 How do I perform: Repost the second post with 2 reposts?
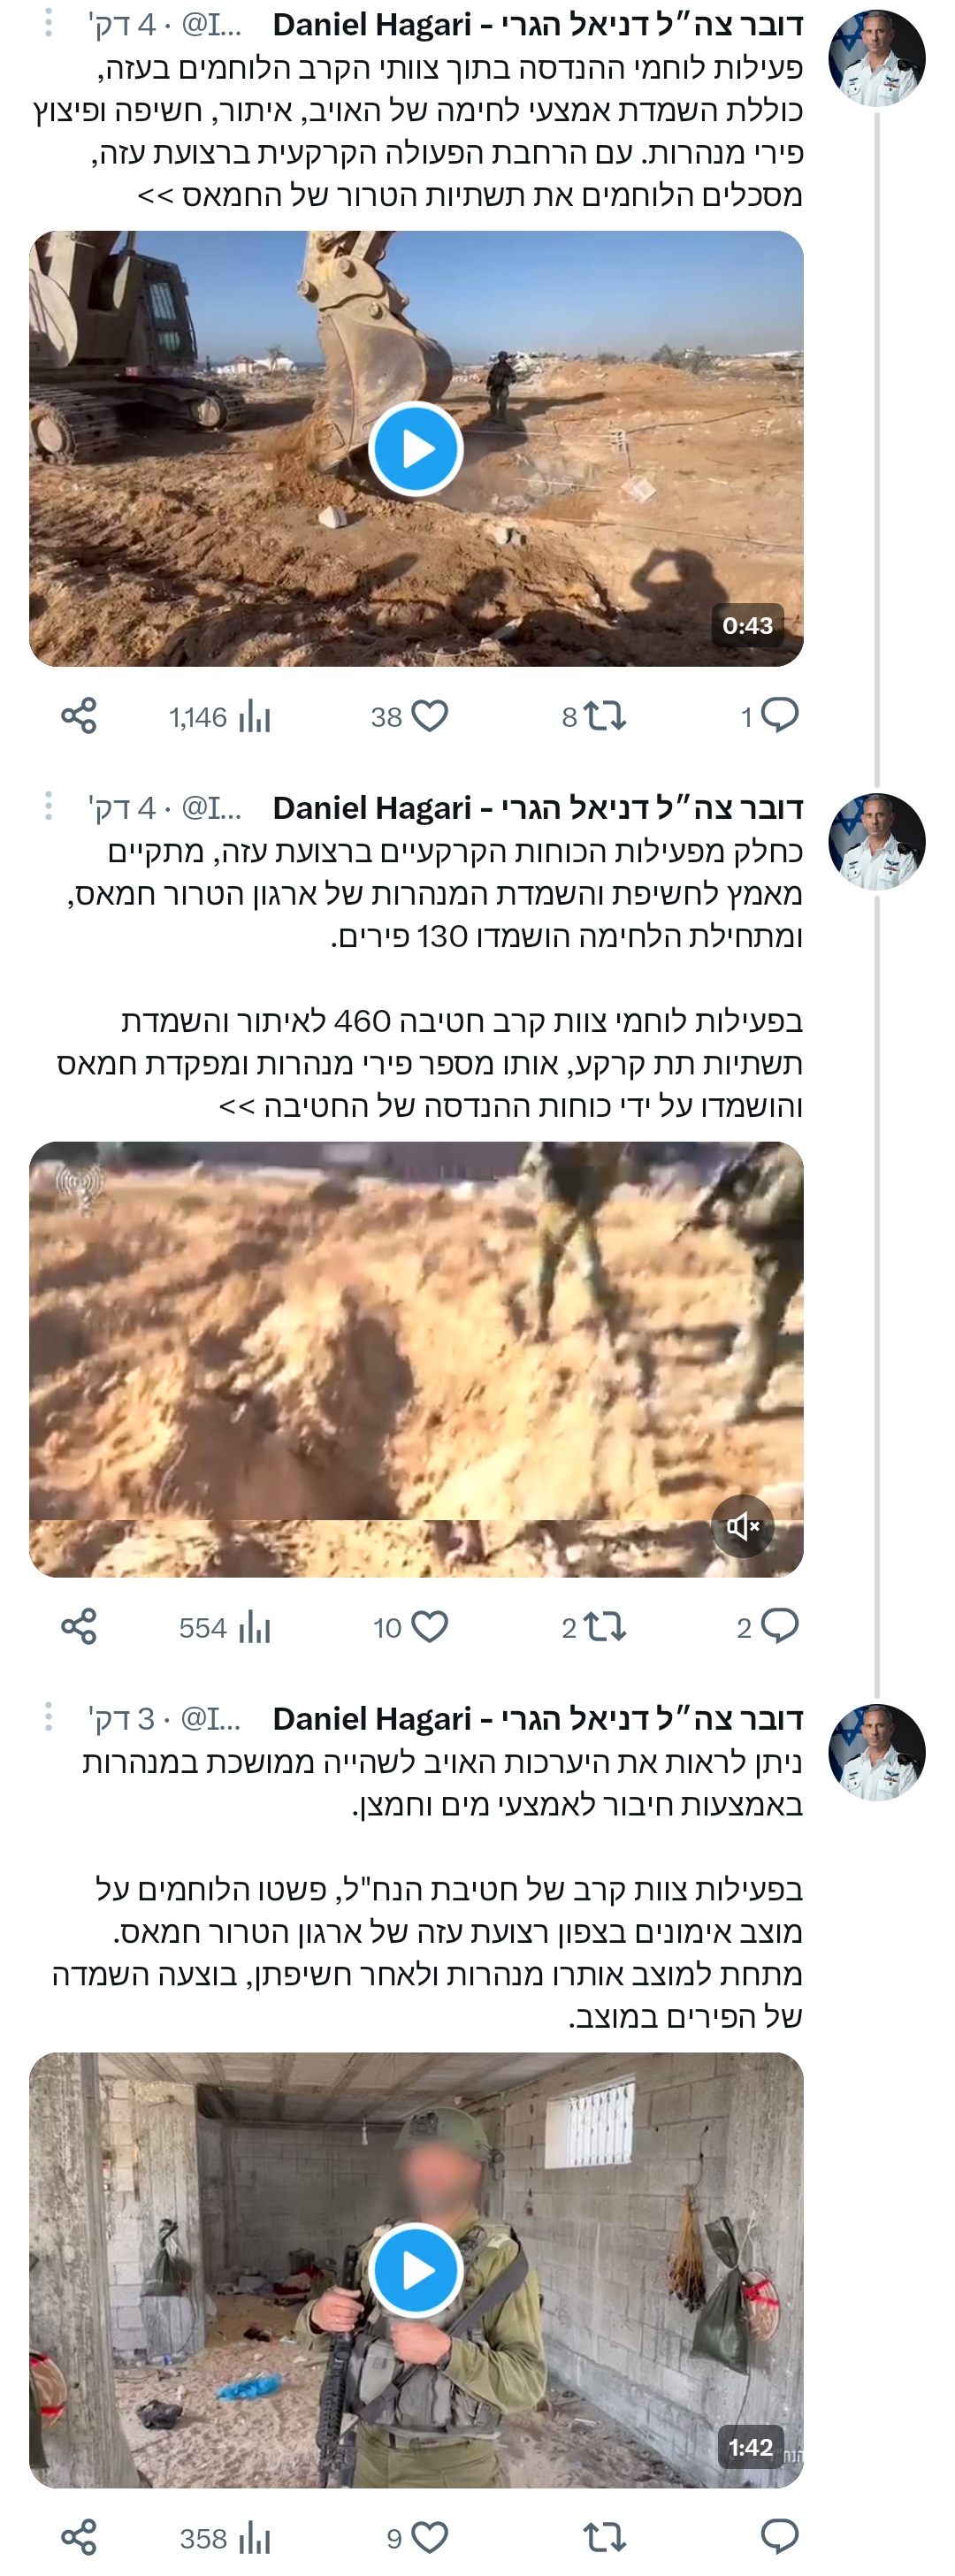[593, 1628]
